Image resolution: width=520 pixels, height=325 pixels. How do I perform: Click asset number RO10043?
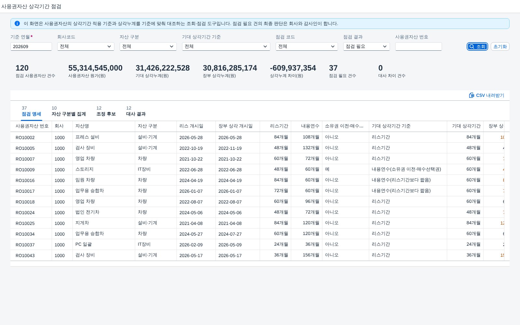pos(25,255)
